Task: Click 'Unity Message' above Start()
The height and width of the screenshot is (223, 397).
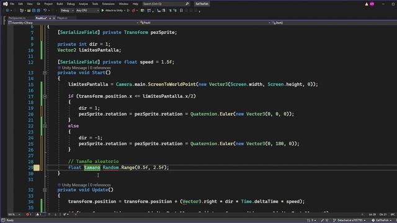Action: tap(74, 68)
